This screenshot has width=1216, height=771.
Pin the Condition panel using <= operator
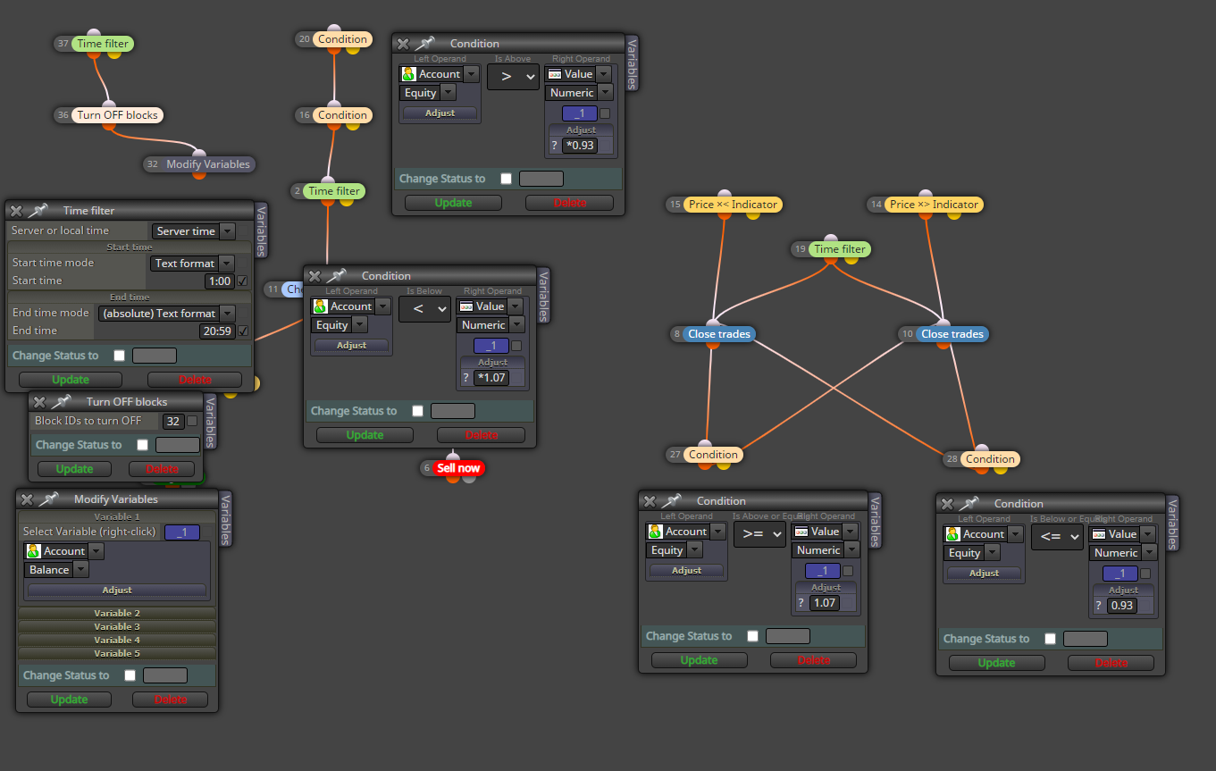(x=969, y=504)
